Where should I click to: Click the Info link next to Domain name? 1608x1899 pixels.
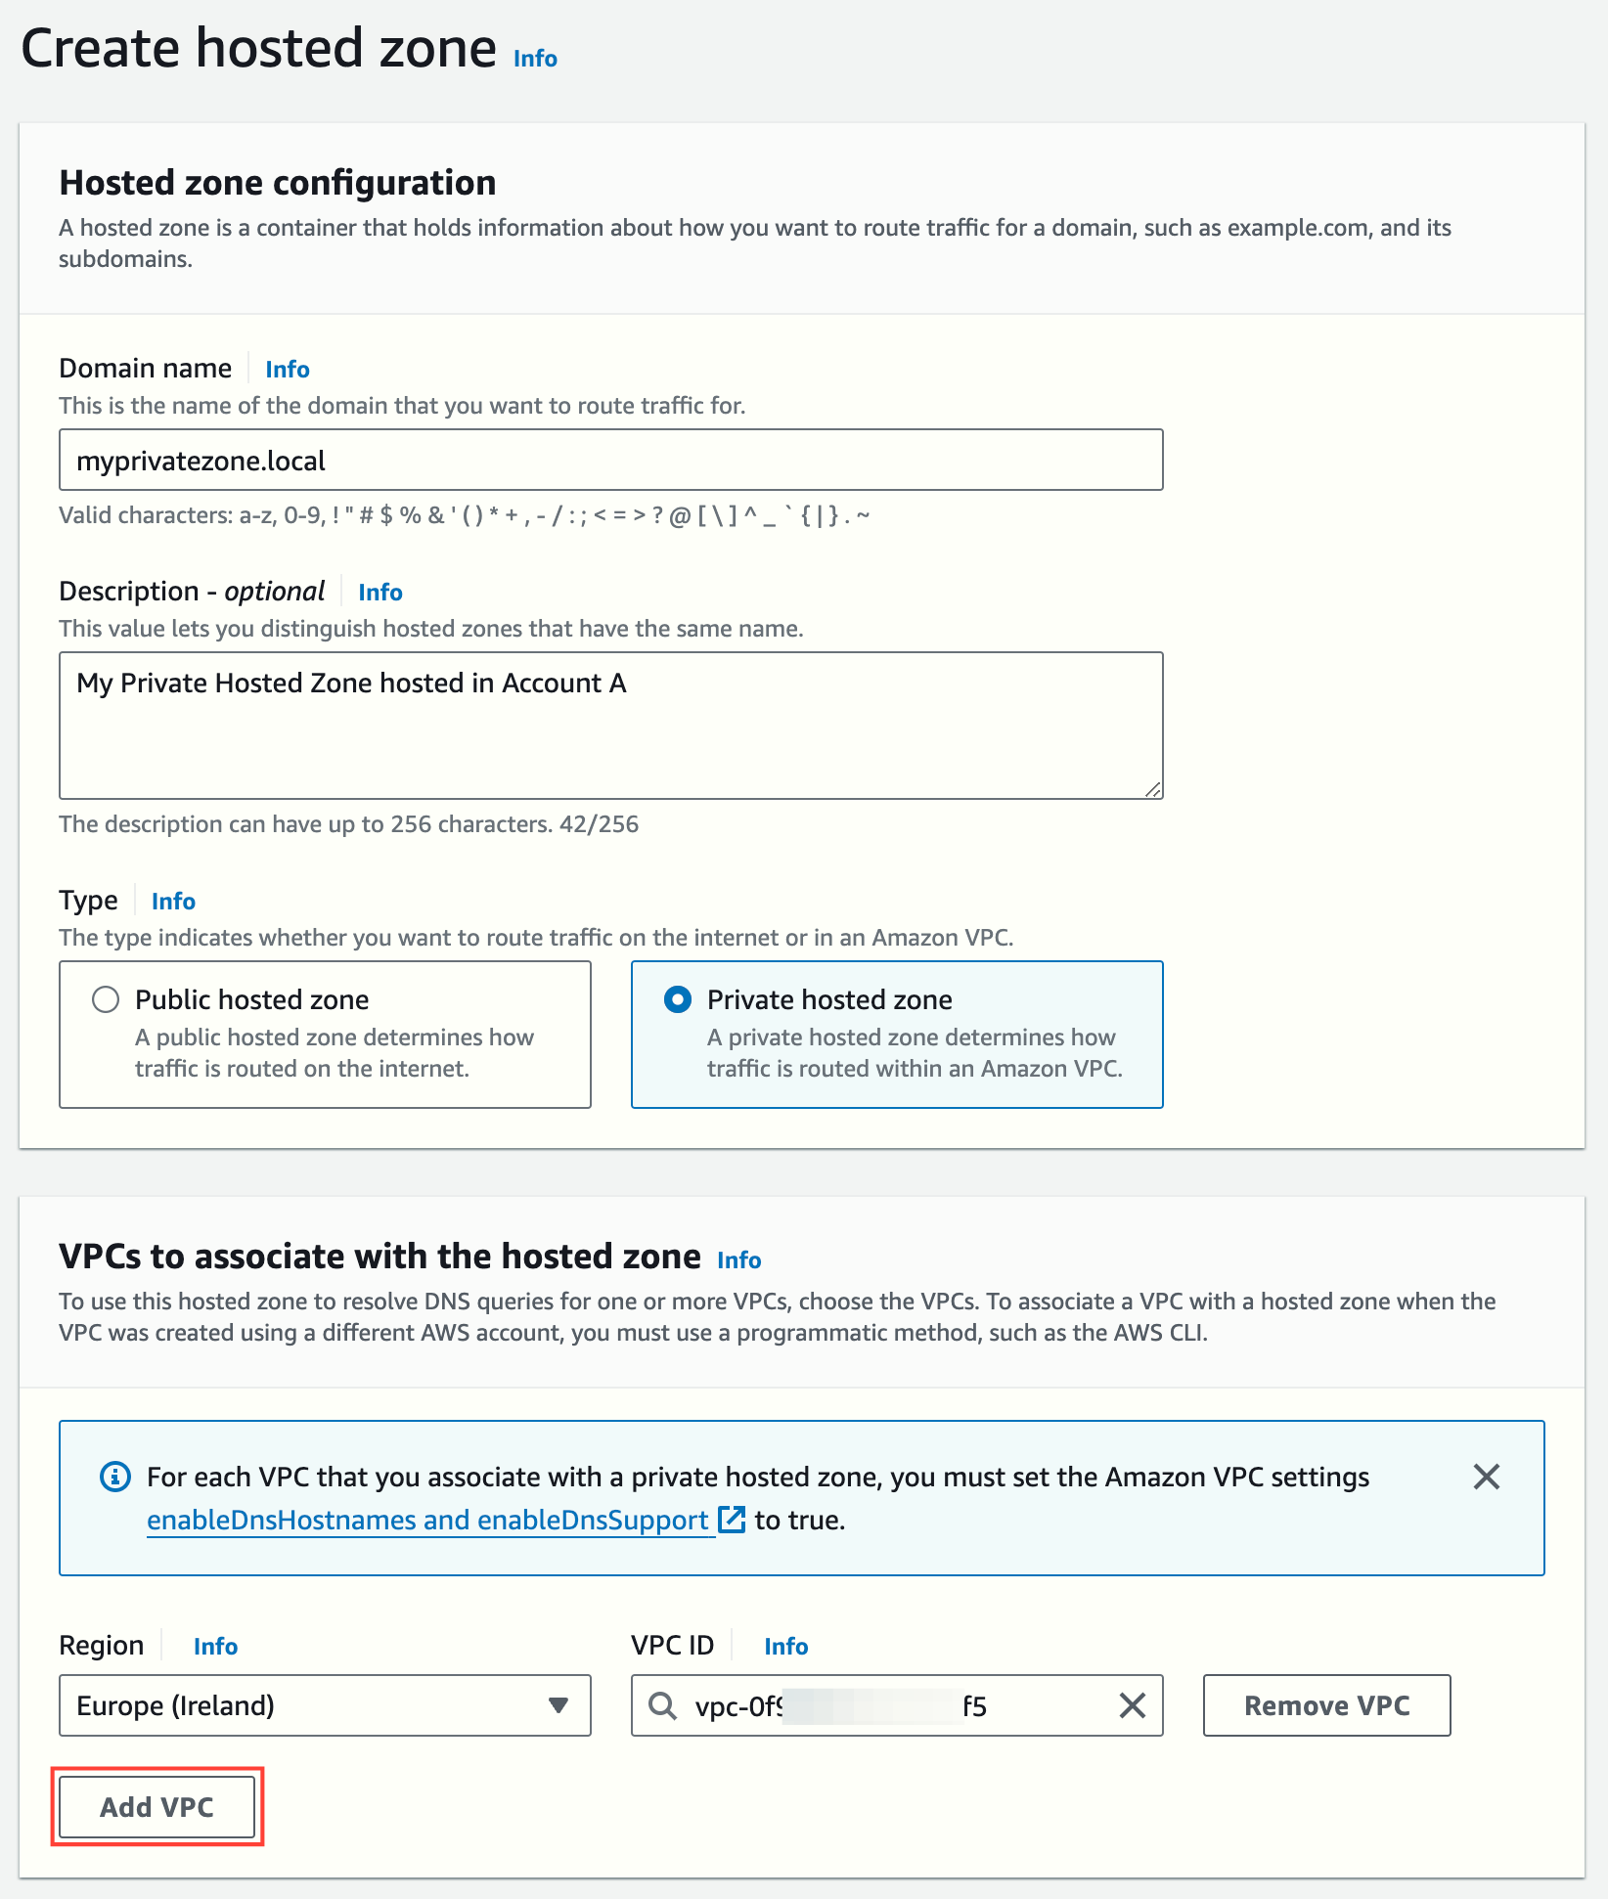(287, 369)
